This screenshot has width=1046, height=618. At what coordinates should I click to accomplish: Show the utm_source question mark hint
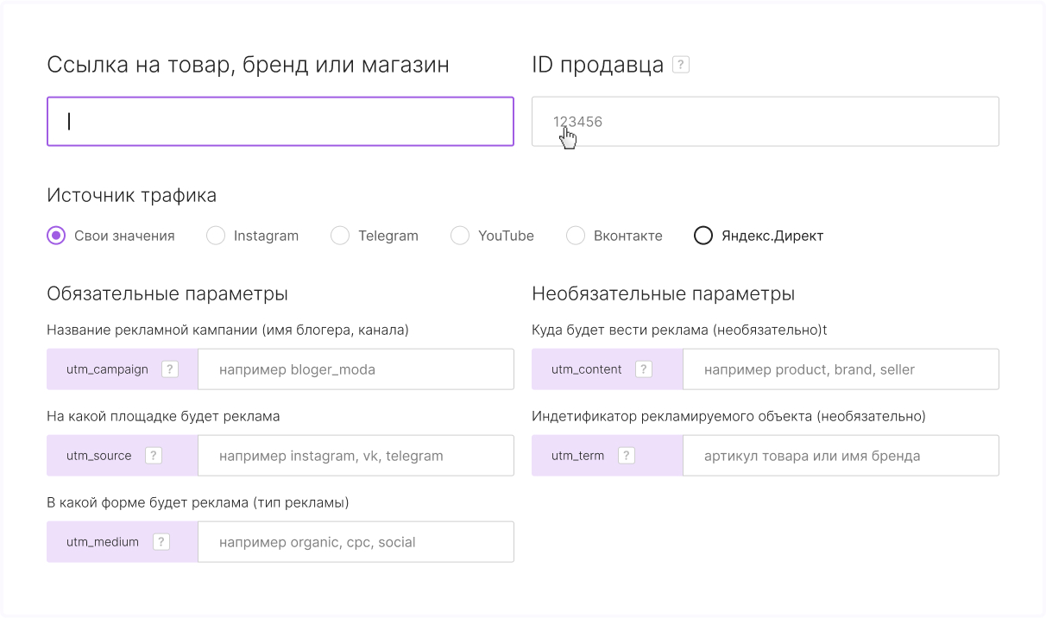(154, 456)
